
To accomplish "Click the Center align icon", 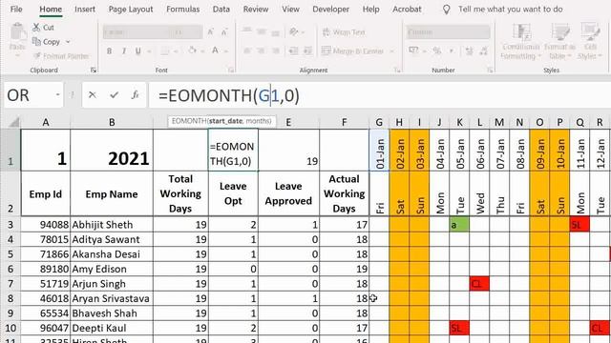I will [x=261, y=50].
